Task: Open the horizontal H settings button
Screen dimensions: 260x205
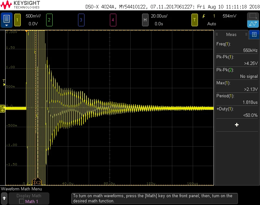Action: tap(145, 20)
